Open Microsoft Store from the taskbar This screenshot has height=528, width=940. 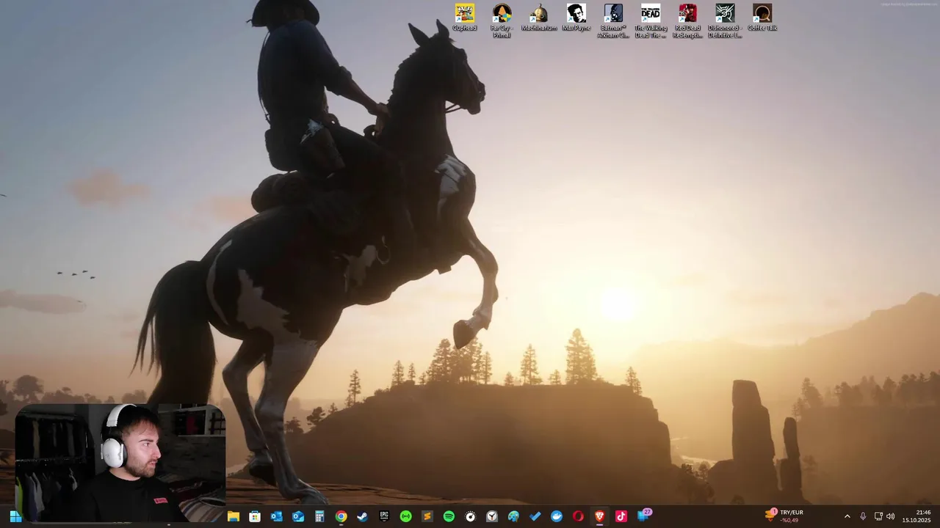pyautogui.click(x=255, y=516)
